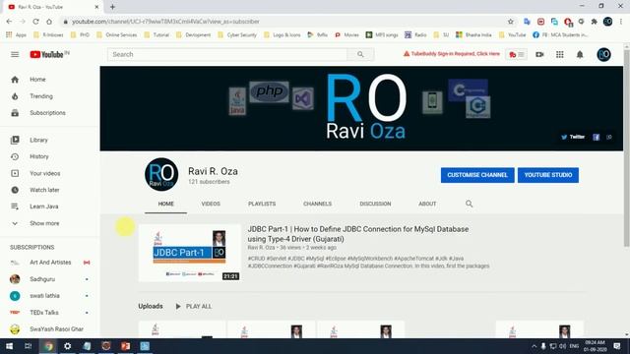Open the JDBC Part-1 video title
The width and height of the screenshot is (630, 354).
pos(358,234)
